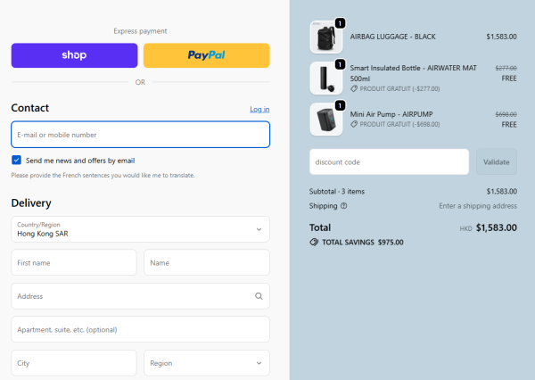Click the discount code input field
535x380 pixels.
[x=389, y=161]
